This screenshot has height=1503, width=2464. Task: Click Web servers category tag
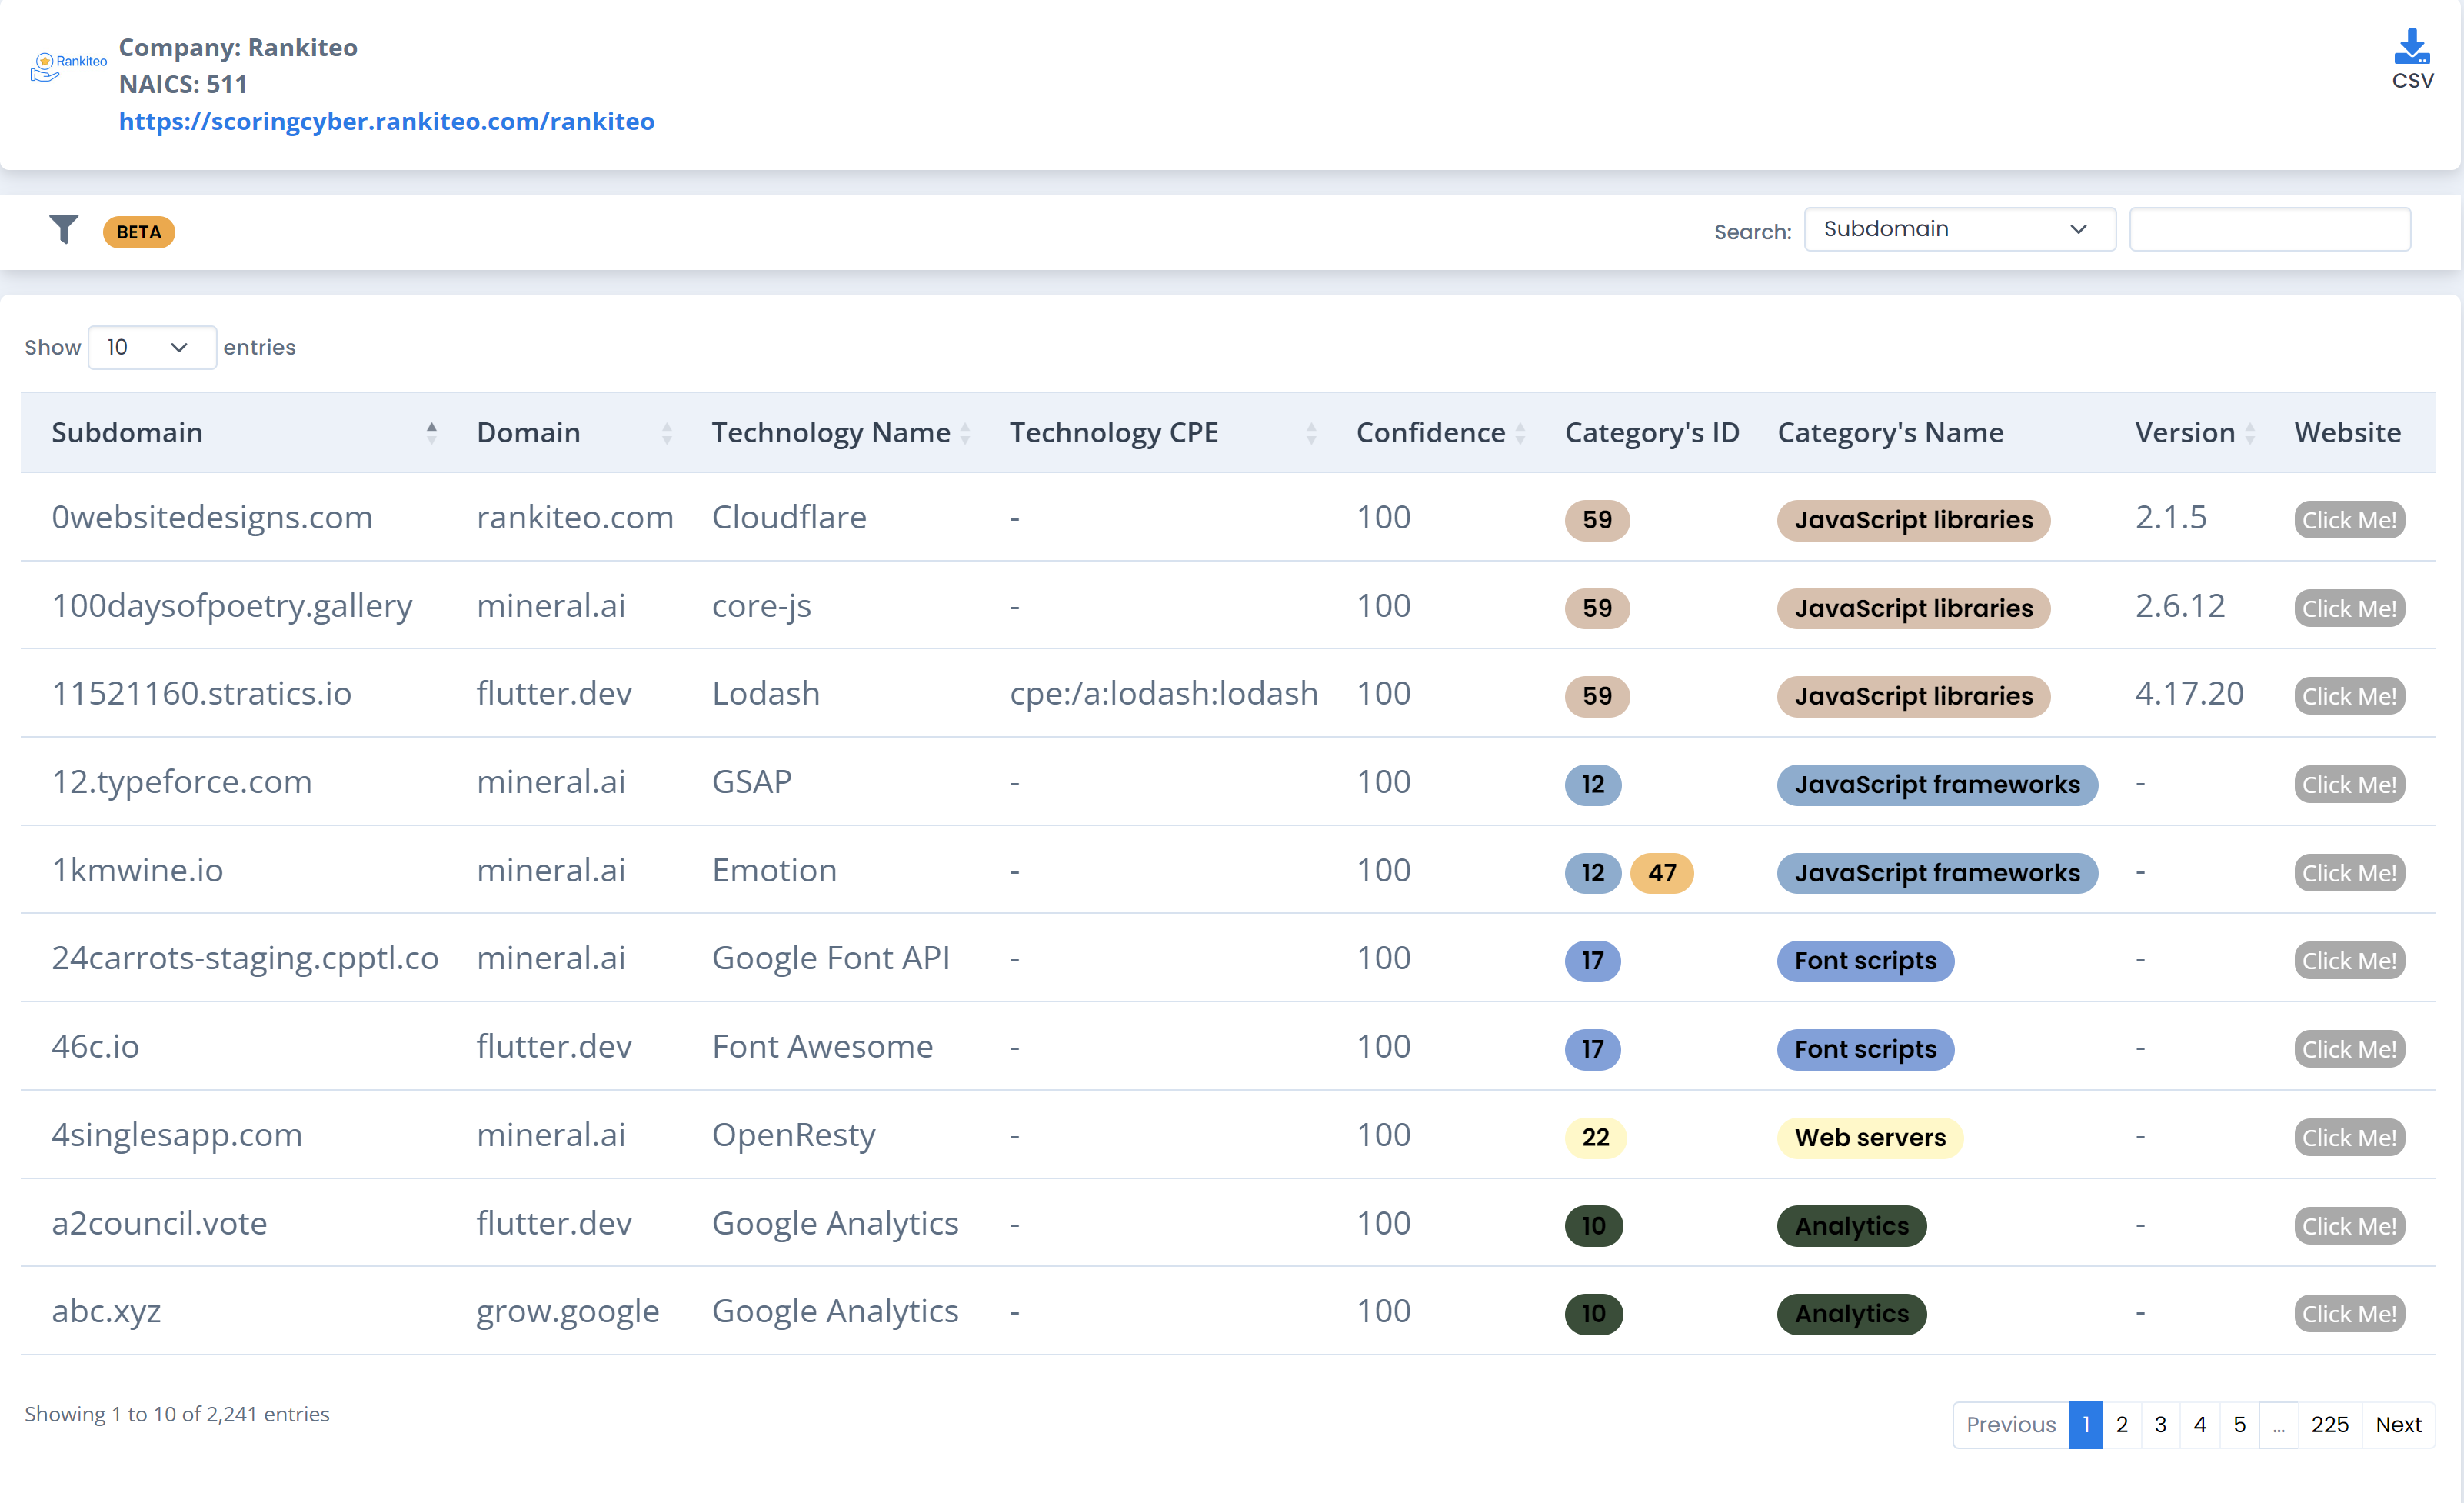pyautogui.click(x=1869, y=1137)
